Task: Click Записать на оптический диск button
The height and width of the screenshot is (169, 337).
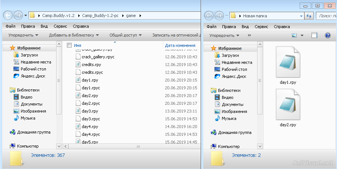Action: [x=176, y=35]
